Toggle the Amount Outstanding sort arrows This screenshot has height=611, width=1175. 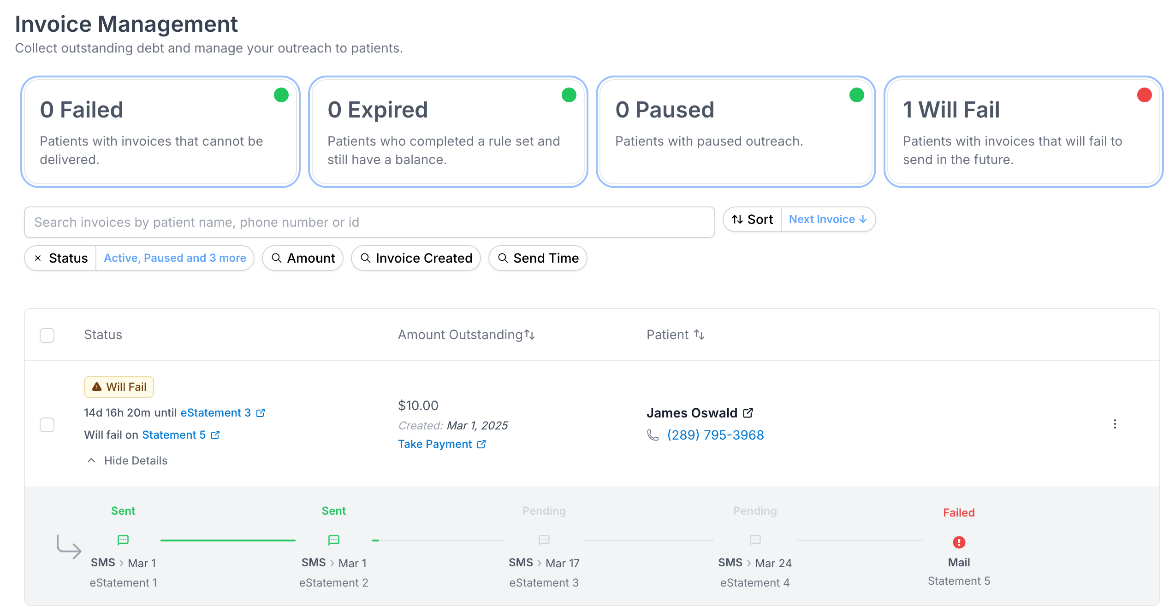click(x=529, y=335)
